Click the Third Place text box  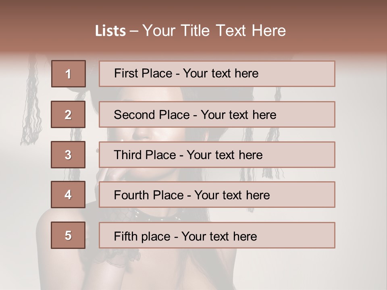pos(217,155)
